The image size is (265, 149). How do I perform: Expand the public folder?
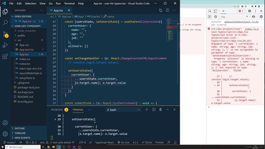coord(21,36)
